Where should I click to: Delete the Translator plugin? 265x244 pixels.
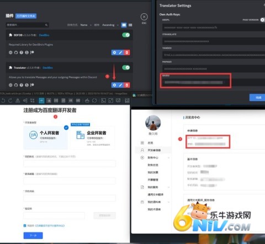point(127,85)
